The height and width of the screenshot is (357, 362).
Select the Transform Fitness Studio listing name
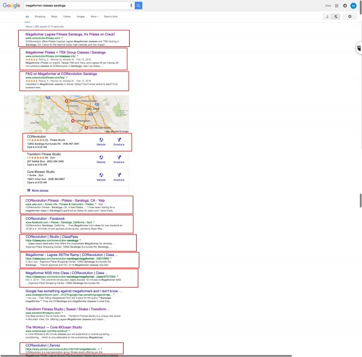coord(44,154)
